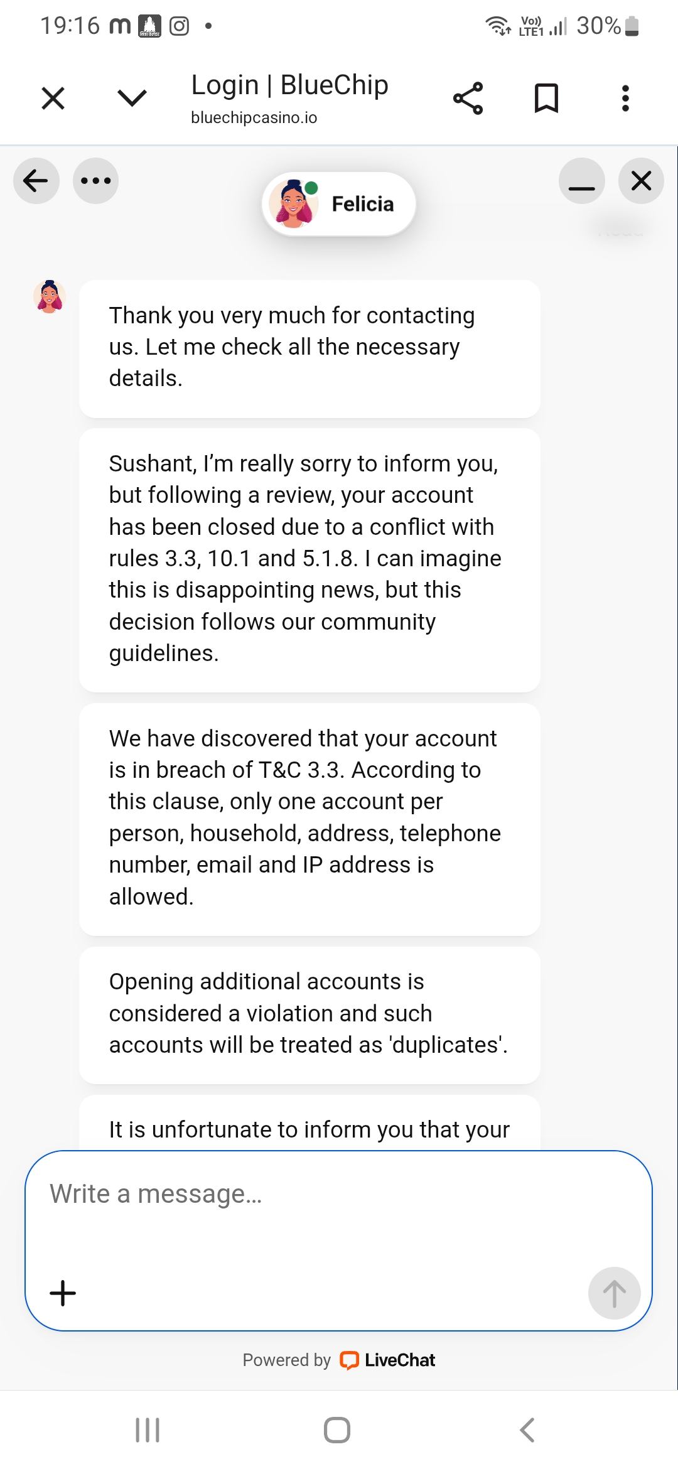Tap the Android back navigation chevron
The image size is (678, 1469).
click(527, 1430)
